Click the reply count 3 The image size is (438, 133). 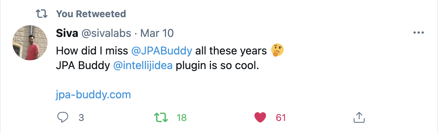point(81,118)
